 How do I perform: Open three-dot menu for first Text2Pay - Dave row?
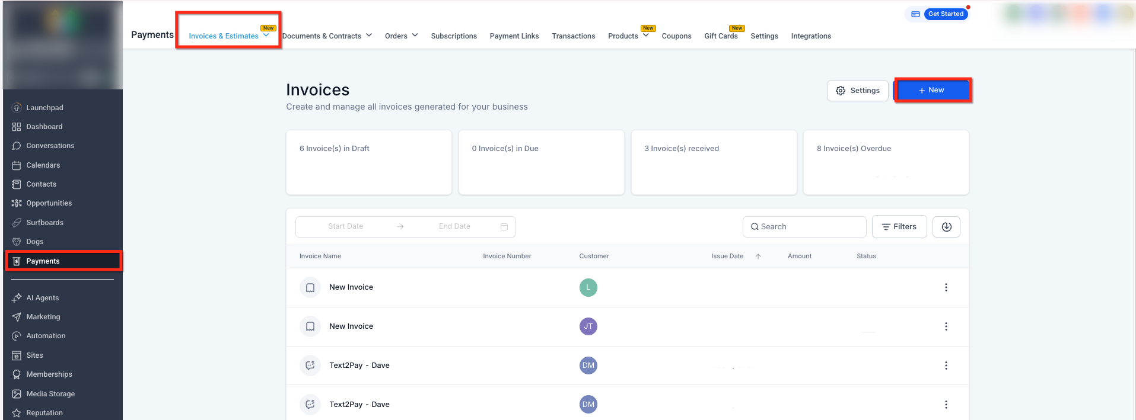[946, 366]
